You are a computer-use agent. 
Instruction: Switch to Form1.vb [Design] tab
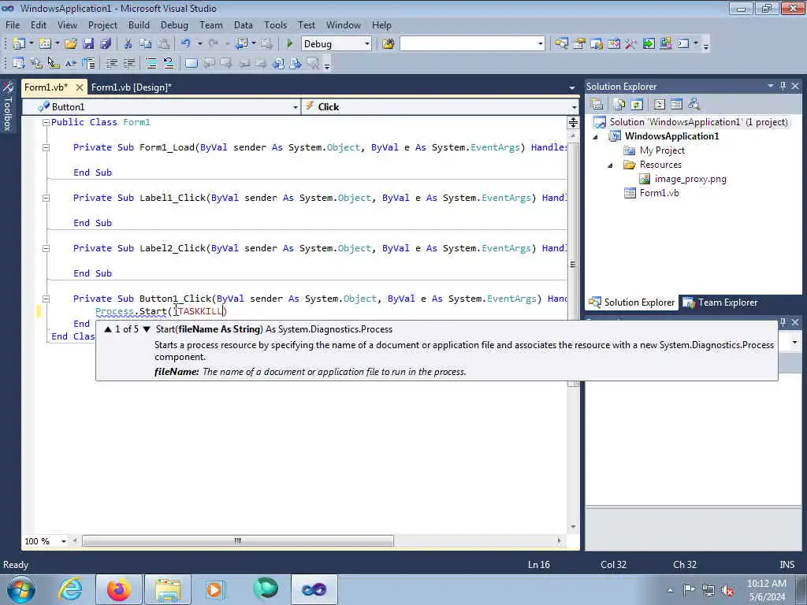(x=132, y=87)
